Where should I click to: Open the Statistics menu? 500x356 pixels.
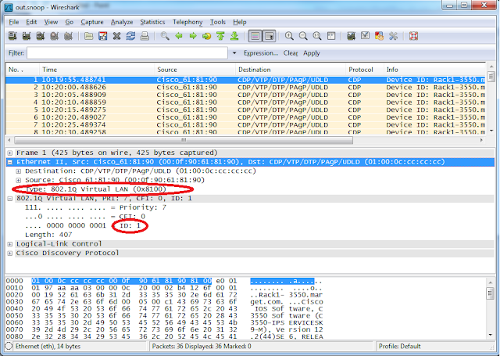[152, 22]
